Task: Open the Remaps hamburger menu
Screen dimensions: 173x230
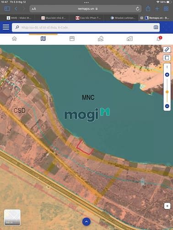Action: (6, 27)
